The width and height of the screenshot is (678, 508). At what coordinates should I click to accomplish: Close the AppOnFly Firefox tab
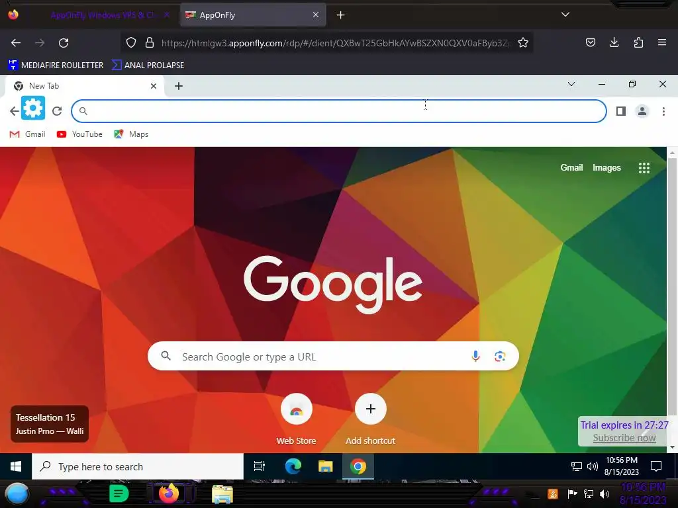tap(316, 15)
